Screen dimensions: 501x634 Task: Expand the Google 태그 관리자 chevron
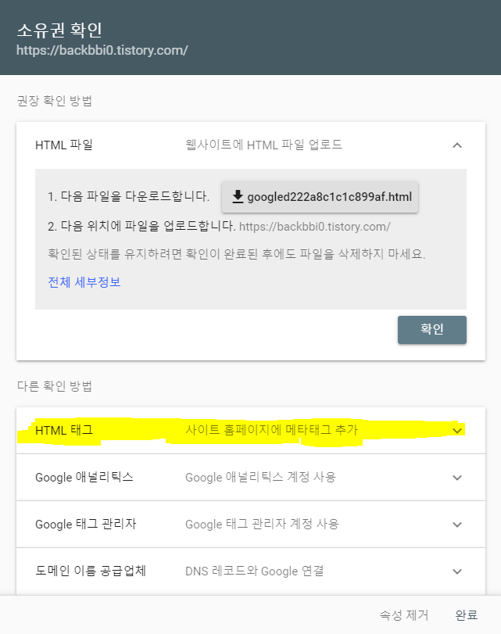coord(457,525)
